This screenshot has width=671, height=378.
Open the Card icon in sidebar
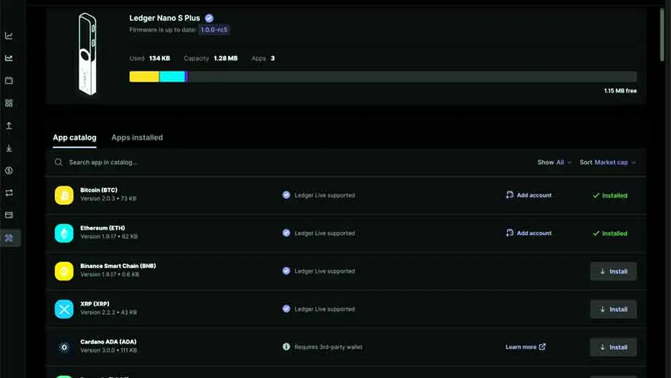(x=9, y=215)
